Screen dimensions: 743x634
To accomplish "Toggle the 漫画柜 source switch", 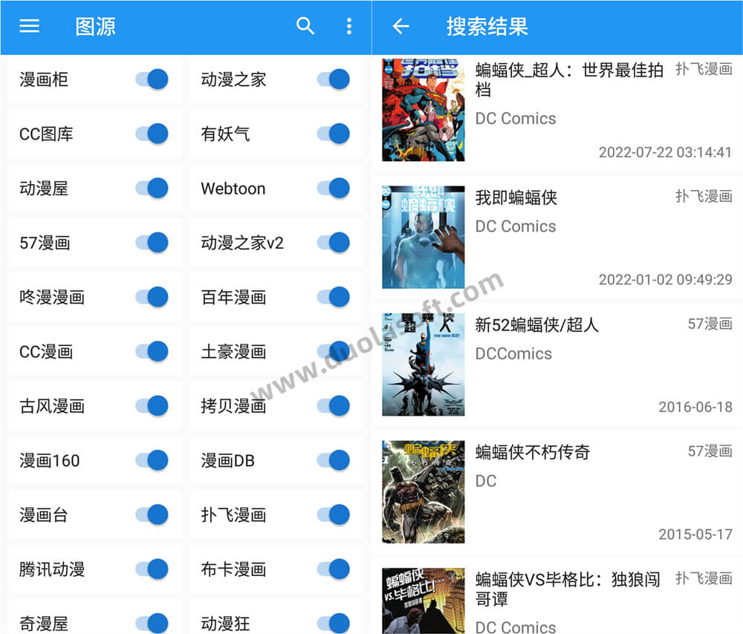I will click(152, 79).
